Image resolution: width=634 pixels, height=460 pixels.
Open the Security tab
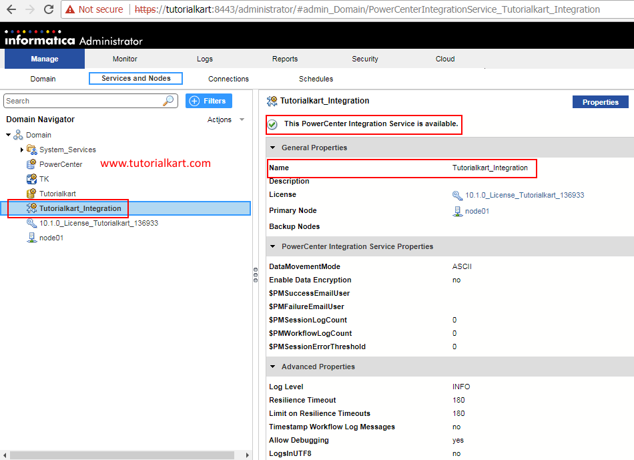[x=364, y=59]
